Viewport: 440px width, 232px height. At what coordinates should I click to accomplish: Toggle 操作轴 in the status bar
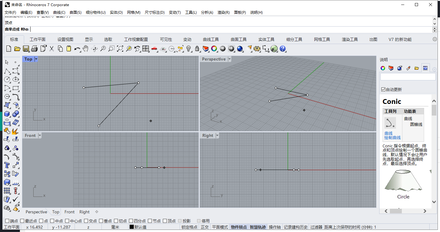click(275, 227)
